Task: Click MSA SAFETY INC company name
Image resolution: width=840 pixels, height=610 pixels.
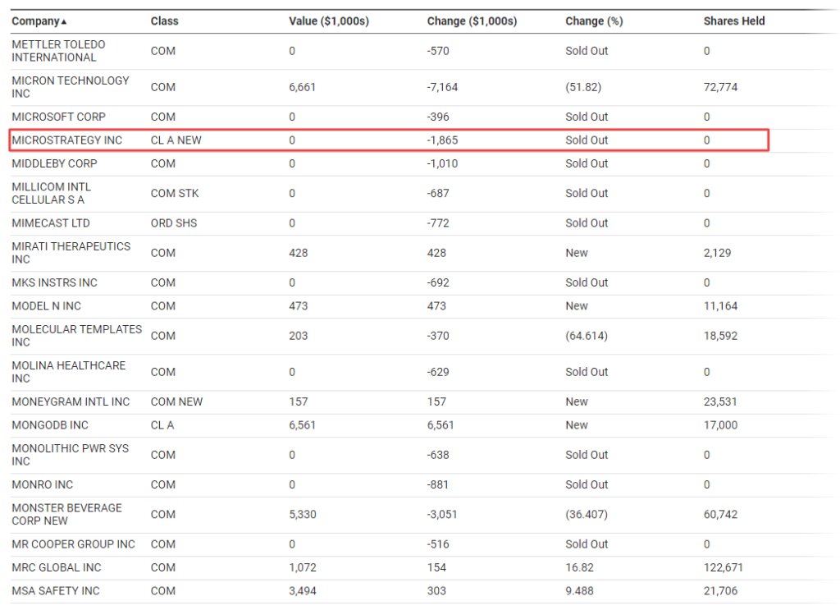Action: click(x=56, y=591)
